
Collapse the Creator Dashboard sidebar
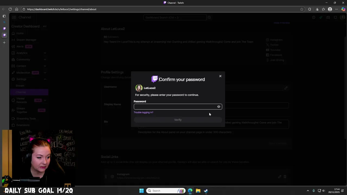pos(45,26)
